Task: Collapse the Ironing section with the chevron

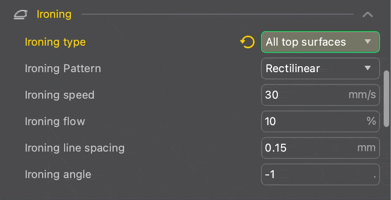Action: 367,15
